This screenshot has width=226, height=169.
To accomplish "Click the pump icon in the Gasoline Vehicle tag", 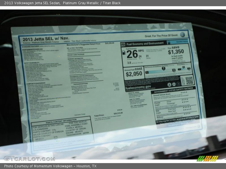I will point(169,43).
